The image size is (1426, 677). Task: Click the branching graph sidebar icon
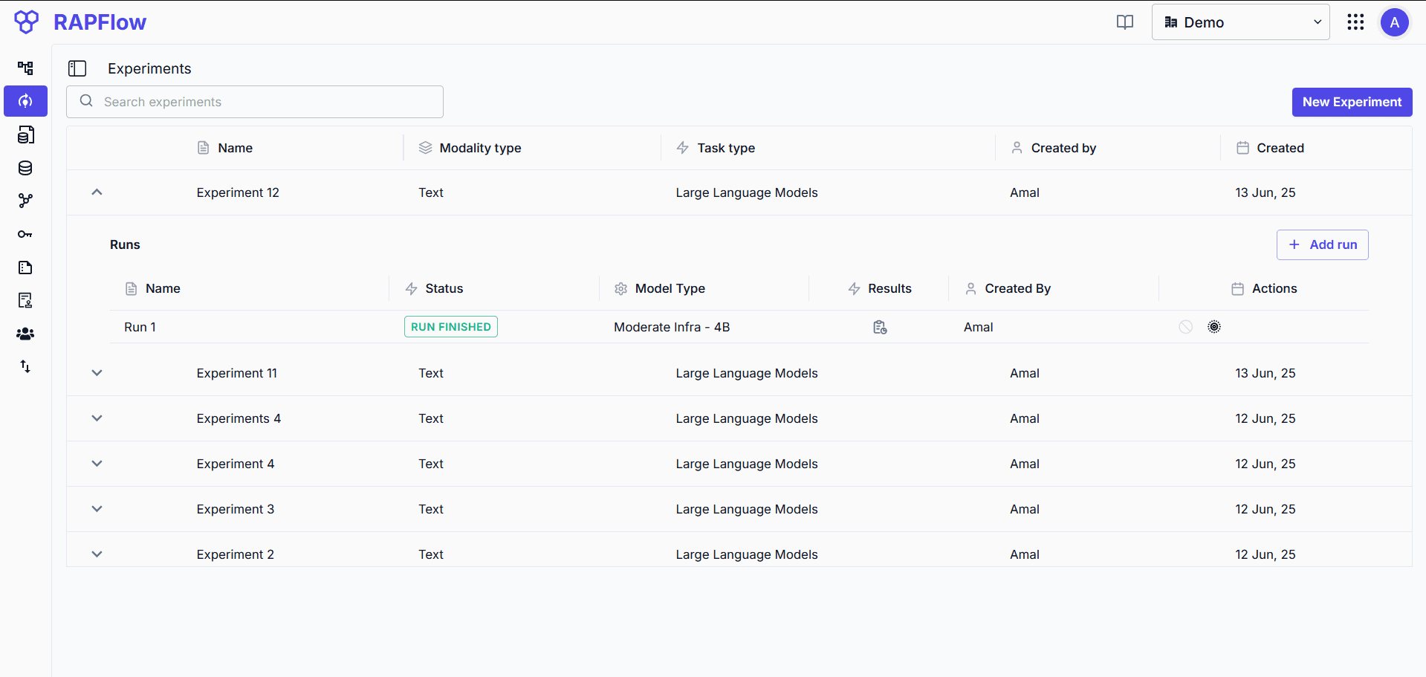pos(25,201)
